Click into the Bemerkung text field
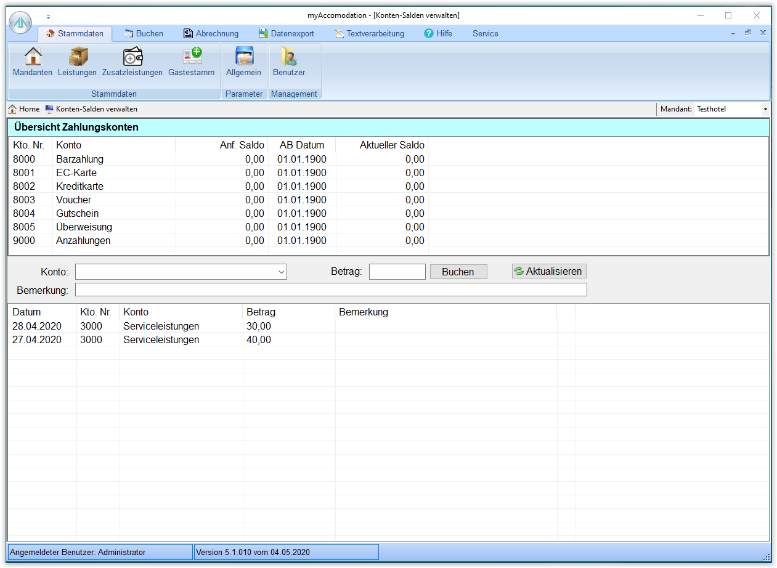 (331, 290)
